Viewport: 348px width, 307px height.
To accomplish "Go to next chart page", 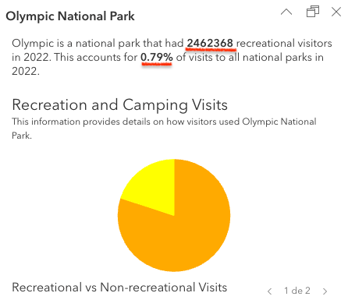I will (x=325, y=291).
